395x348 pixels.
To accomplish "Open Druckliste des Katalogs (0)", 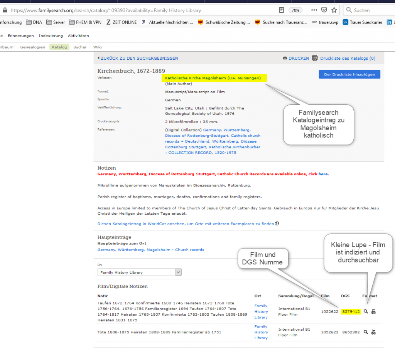I will 348,58.
